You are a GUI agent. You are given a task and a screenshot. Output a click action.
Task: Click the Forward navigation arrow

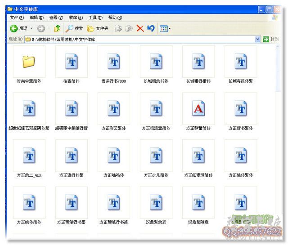coord(41,28)
